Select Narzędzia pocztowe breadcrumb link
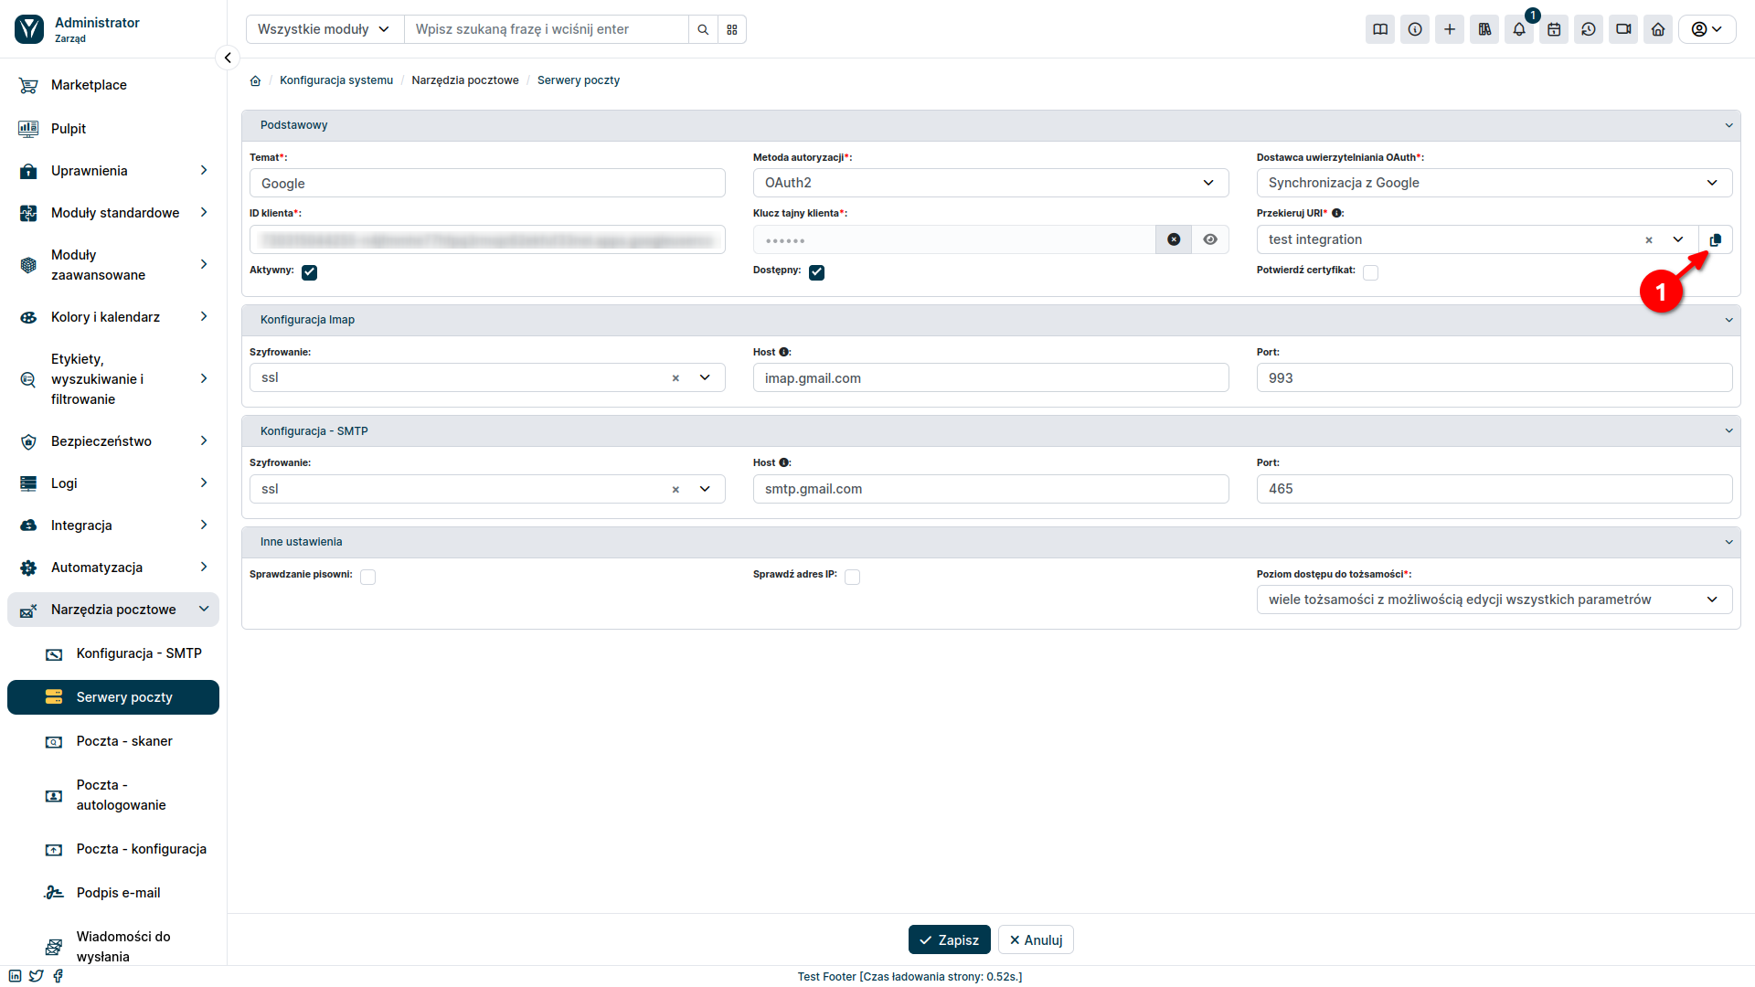Viewport: 1755px width, 987px height. [464, 80]
